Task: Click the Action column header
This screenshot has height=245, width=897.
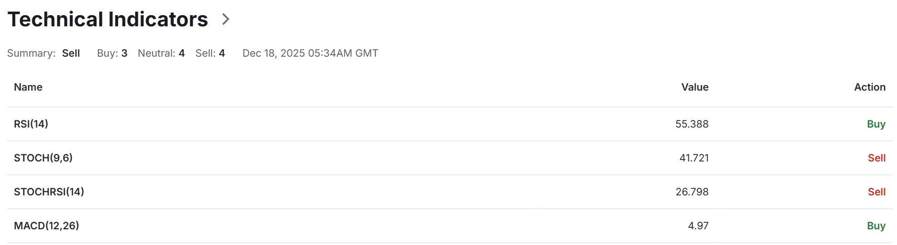Action: coord(870,87)
